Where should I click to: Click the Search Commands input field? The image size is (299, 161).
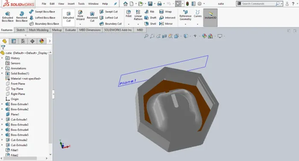click(x=258, y=3)
